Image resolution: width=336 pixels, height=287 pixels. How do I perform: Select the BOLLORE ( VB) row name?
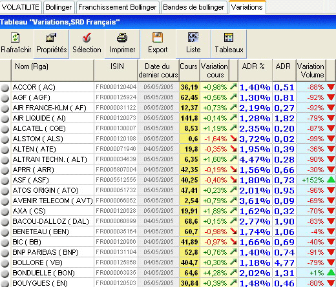point(37,262)
